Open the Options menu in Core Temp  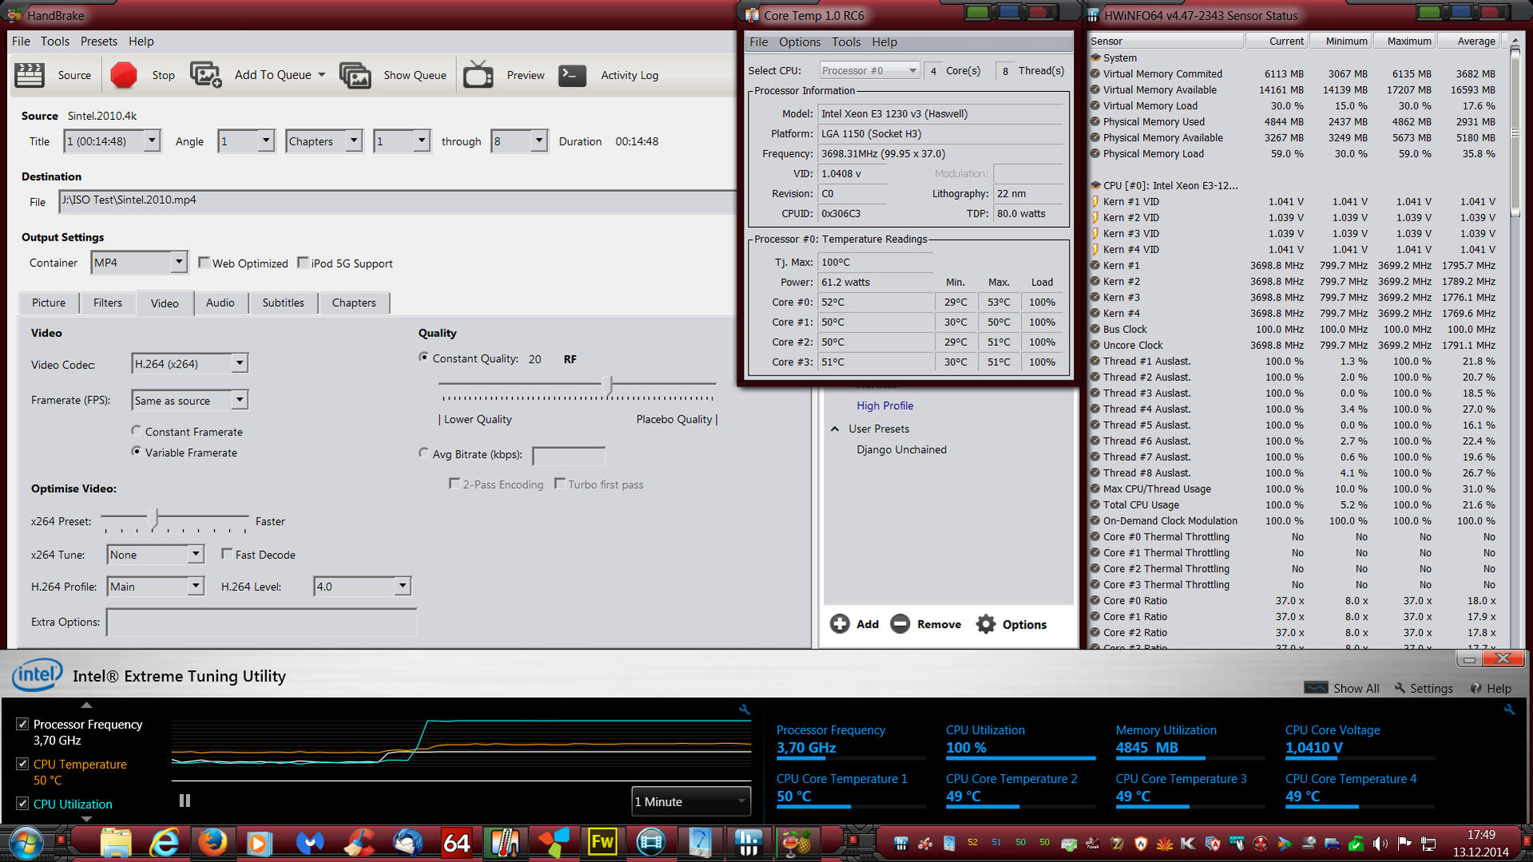tap(800, 42)
